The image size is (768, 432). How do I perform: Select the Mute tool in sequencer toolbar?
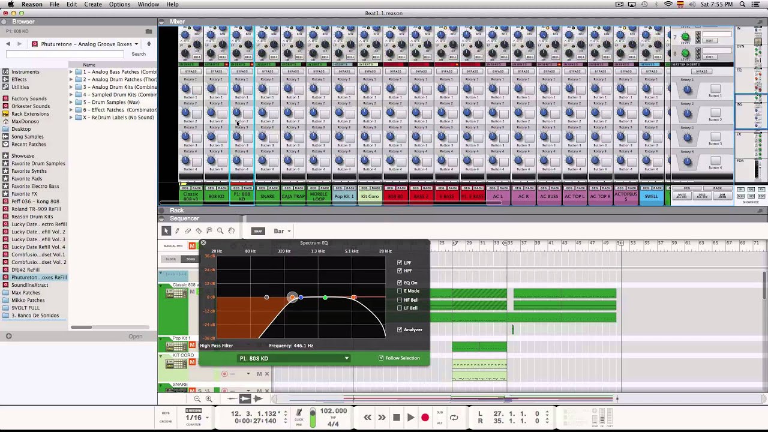209,231
